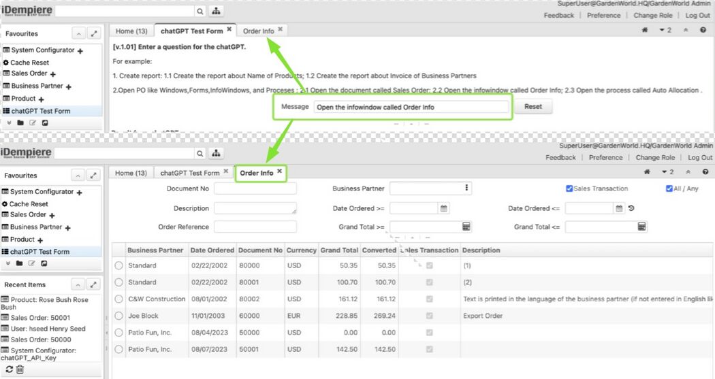Select the Joe Block order row radio button
This screenshot has width=715, height=379.
click(118, 316)
